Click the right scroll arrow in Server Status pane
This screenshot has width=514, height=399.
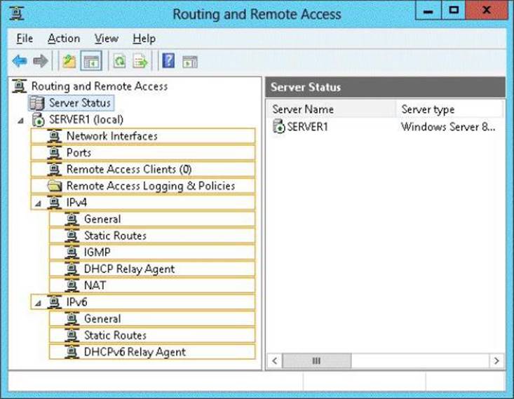pos(496,361)
